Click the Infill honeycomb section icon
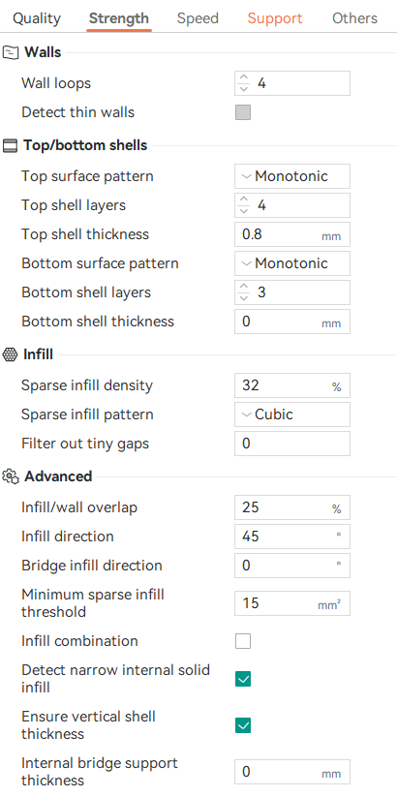This screenshot has height=797, width=397. tap(10, 354)
